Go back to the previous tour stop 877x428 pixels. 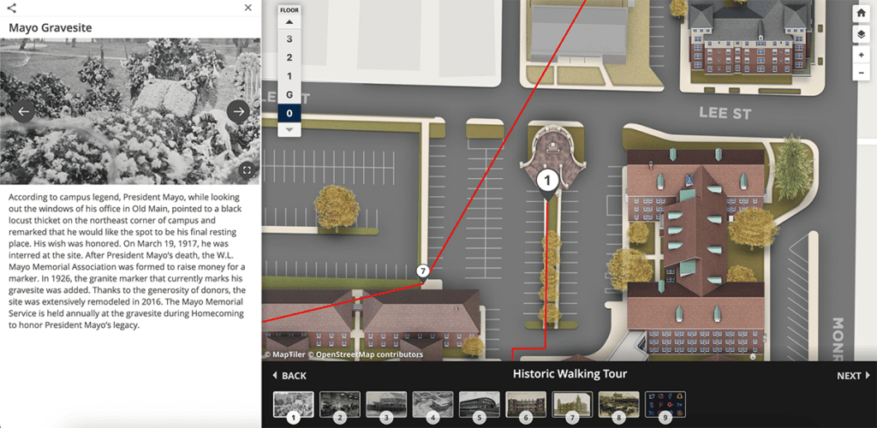(289, 375)
